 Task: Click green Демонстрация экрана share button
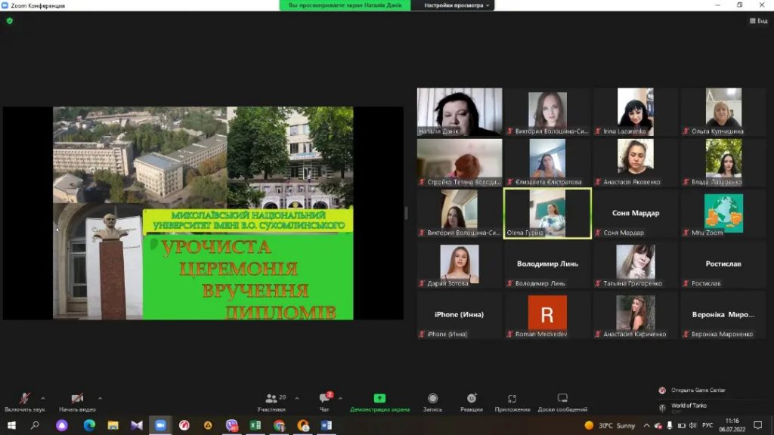coord(379,401)
